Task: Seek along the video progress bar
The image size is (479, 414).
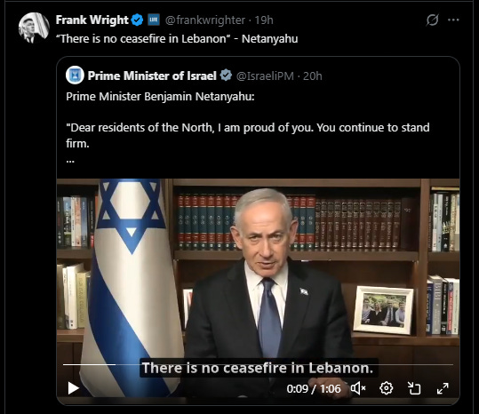Action: point(258,364)
